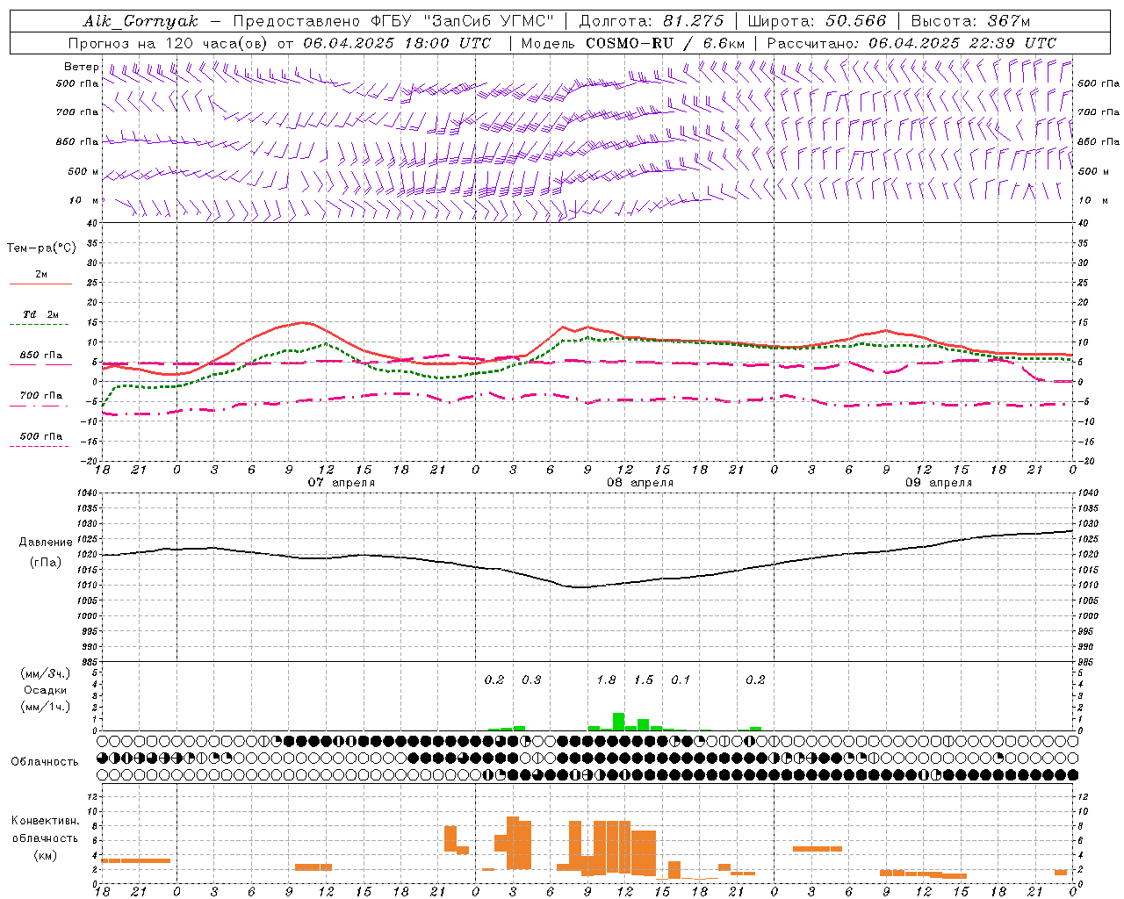Click the Конвективн. облачность label

(45, 829)
